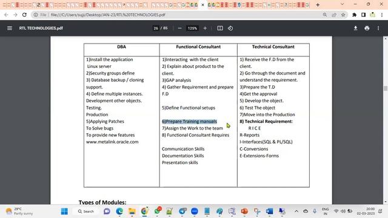View site information icon

click(36, 15)
